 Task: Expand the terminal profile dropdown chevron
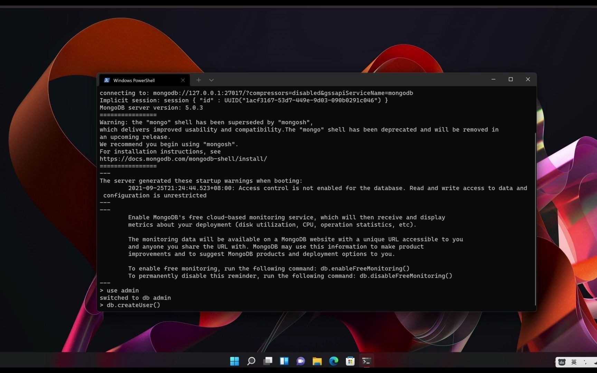point(211,80)
